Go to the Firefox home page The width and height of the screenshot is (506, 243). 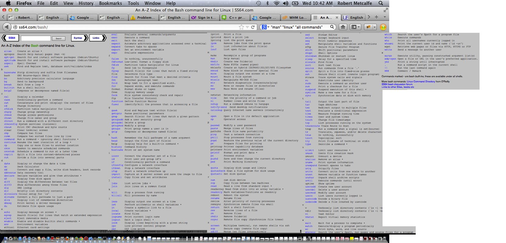pos(343,27)
